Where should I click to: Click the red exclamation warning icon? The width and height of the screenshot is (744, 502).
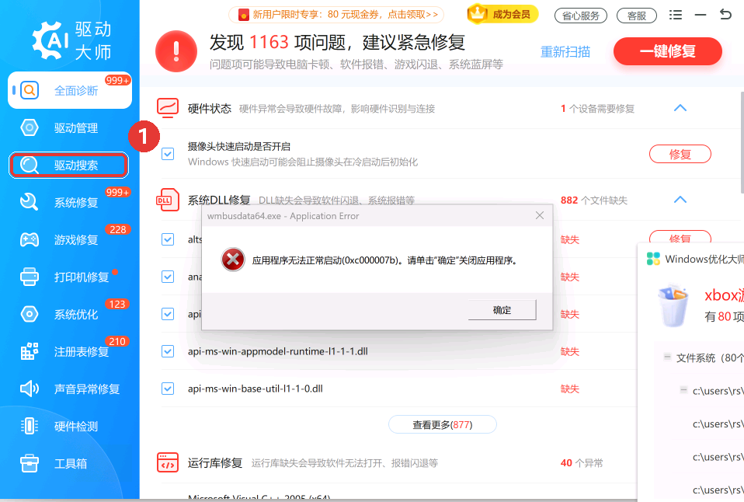pyautogui.click(x=176, y=51)
